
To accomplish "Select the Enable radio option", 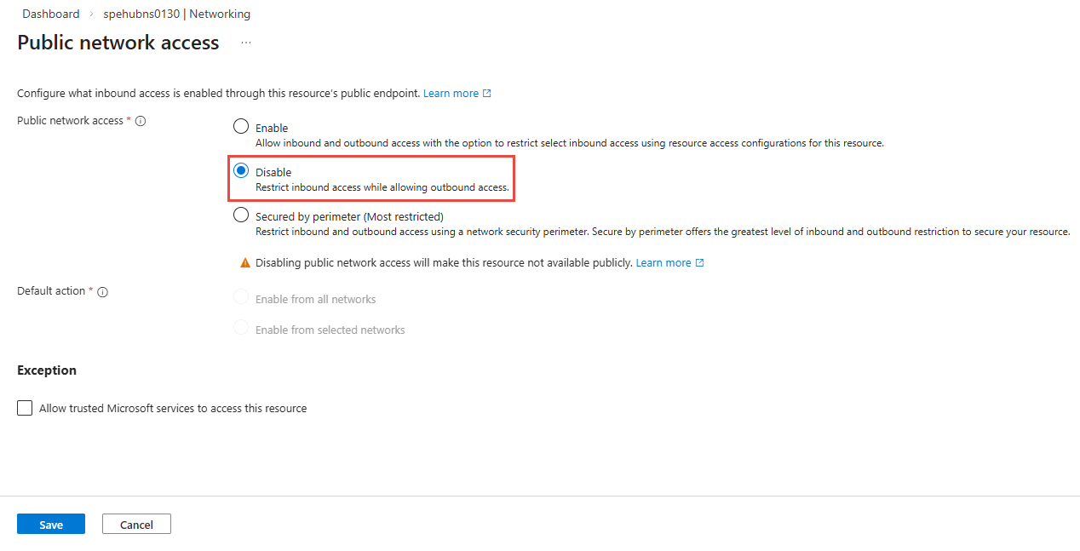I will tap(241, 128).
